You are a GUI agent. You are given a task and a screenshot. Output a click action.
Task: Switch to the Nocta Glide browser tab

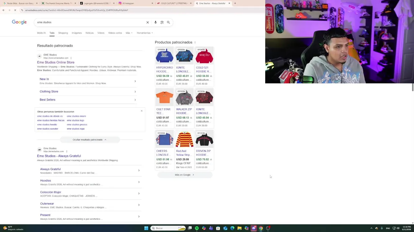point(20,3)
